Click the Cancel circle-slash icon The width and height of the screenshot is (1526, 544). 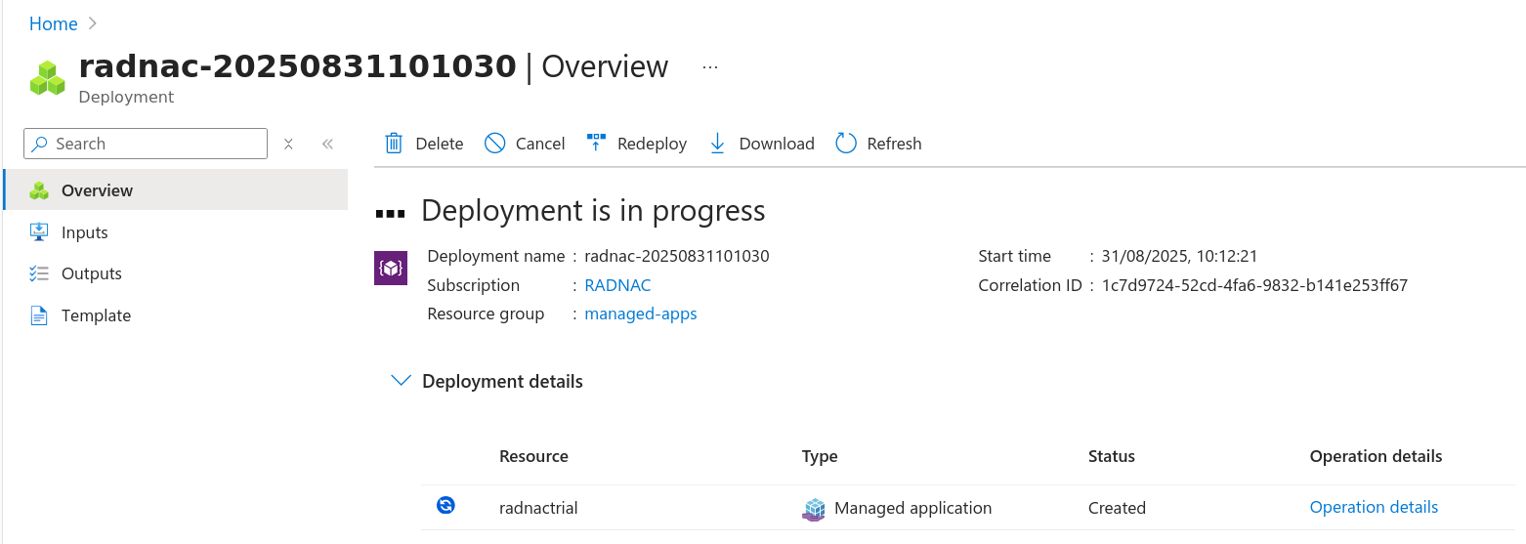coord(495,144)
